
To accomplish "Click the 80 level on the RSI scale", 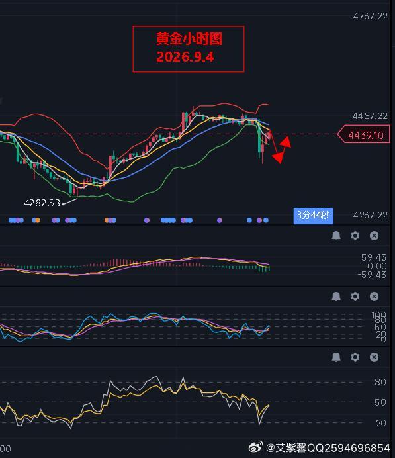I will pos(380,382).
